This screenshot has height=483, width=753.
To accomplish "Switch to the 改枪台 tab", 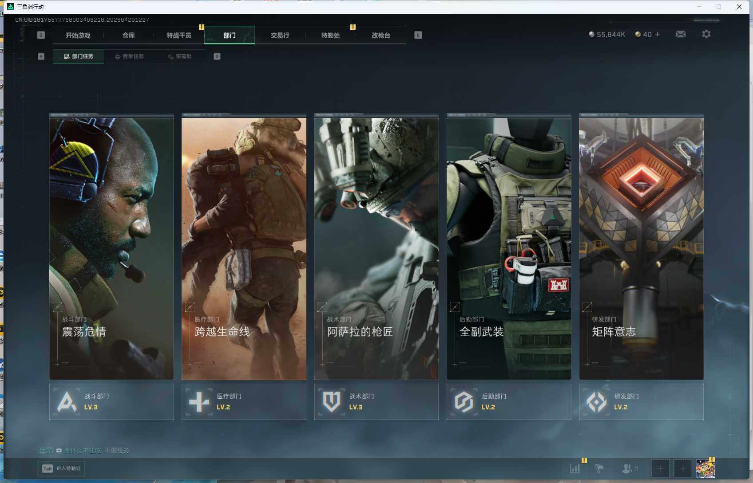I will tap(381, 35).
